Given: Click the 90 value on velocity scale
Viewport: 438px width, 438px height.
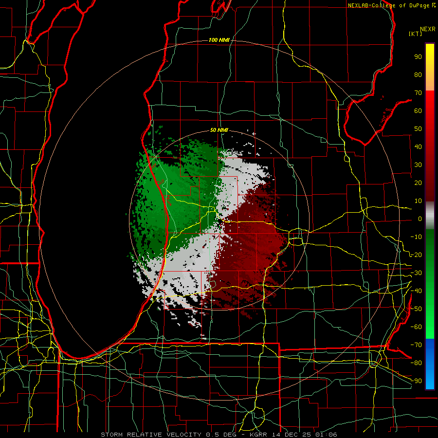Looking at the screenshot, I should [418, 57].
